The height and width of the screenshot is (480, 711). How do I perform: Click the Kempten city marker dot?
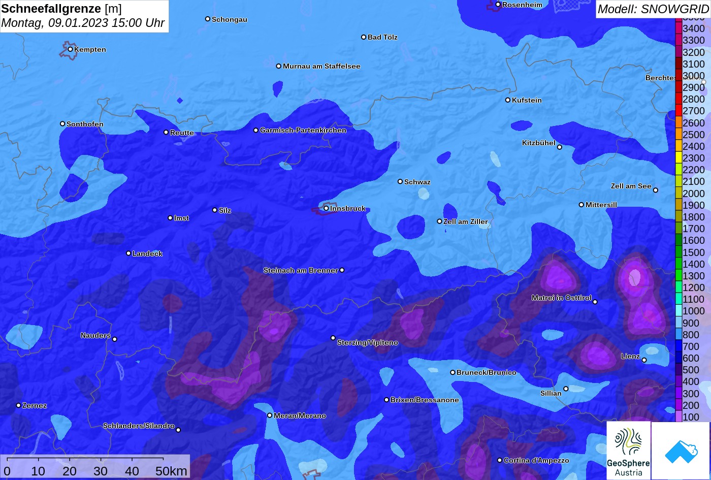click(70, 49)
